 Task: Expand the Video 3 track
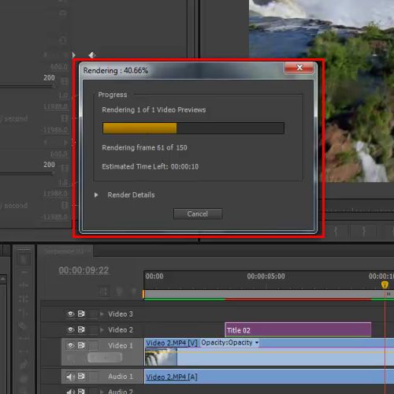[102, 314]
